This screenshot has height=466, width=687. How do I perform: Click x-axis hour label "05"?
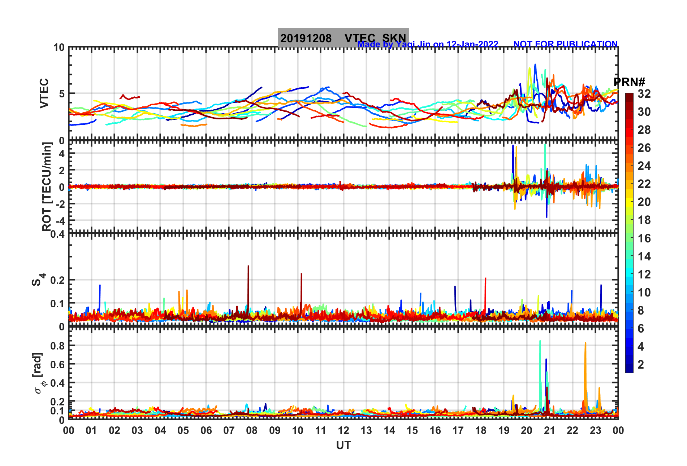[x=183, y=431]
